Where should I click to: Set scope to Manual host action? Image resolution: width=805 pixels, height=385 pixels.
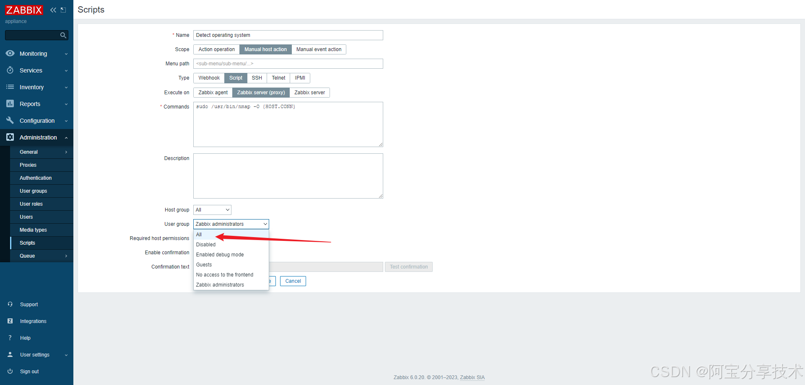[x=265, y=49]
